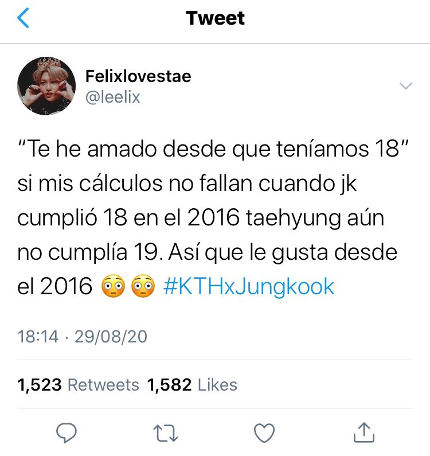Go back using the blue arrow

[24, 18]
